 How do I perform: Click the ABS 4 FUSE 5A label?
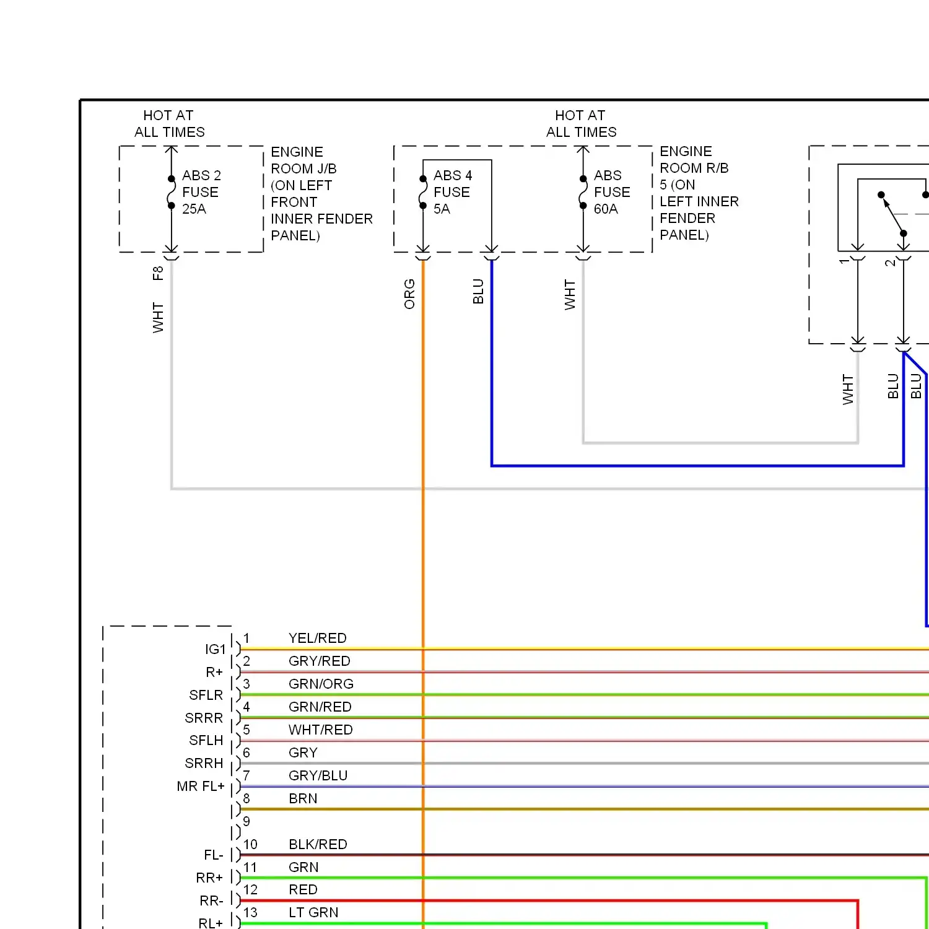[452, 192]
